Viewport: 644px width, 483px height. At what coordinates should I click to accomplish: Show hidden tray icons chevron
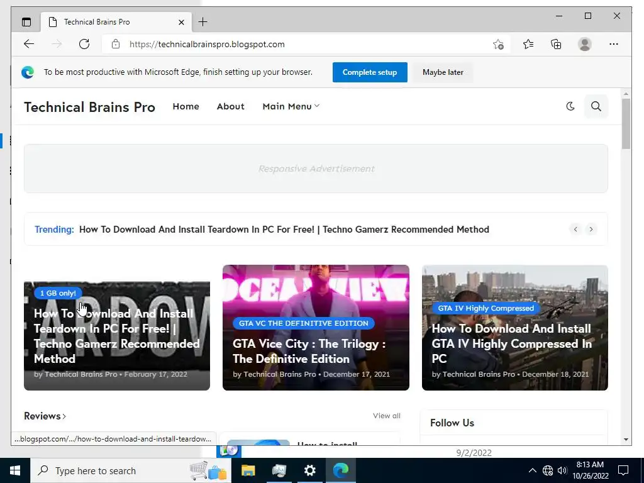[x=532, y=470]
